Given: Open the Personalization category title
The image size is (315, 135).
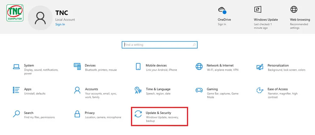Looking at the screenshot, I should coord(278,65).
